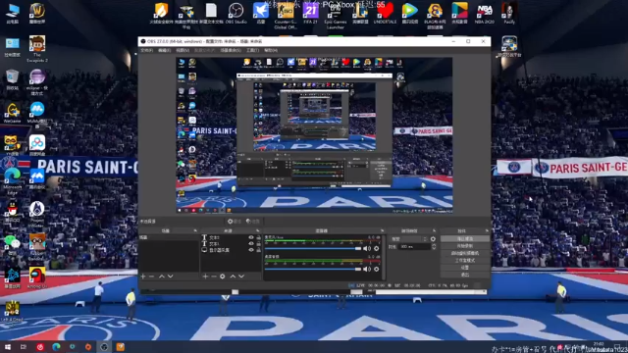Move selected source up with arrow
Image resolution: width=628 pixels, height=353 pixels.
233,277
